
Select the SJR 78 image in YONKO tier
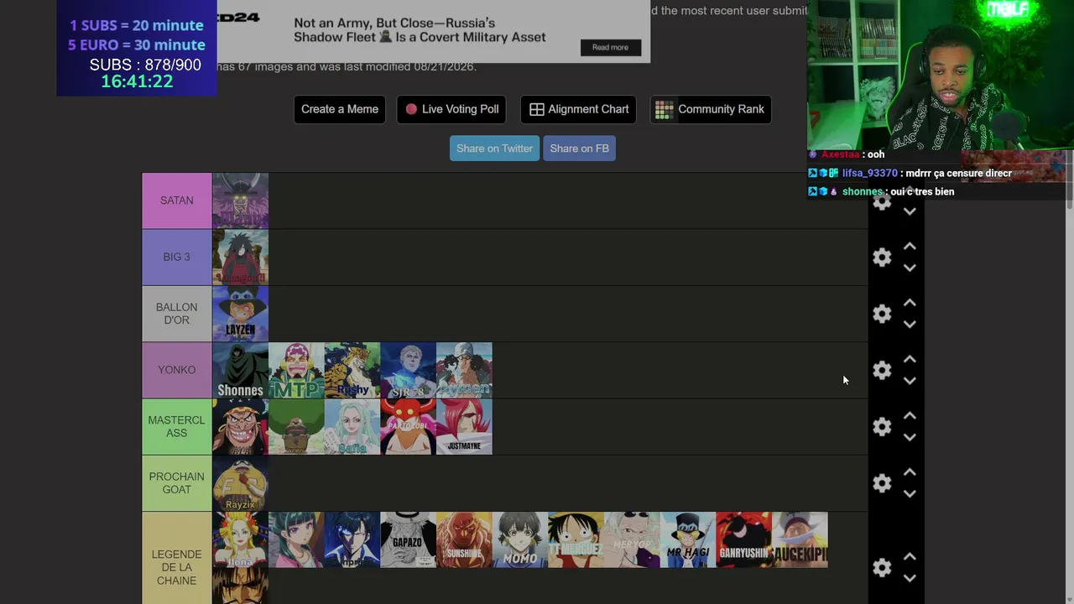409,370
